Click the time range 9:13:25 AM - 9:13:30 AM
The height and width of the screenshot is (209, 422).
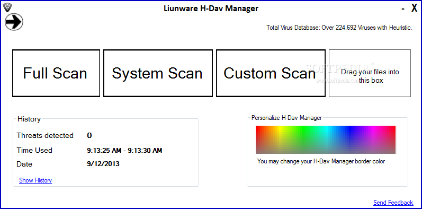124,151
